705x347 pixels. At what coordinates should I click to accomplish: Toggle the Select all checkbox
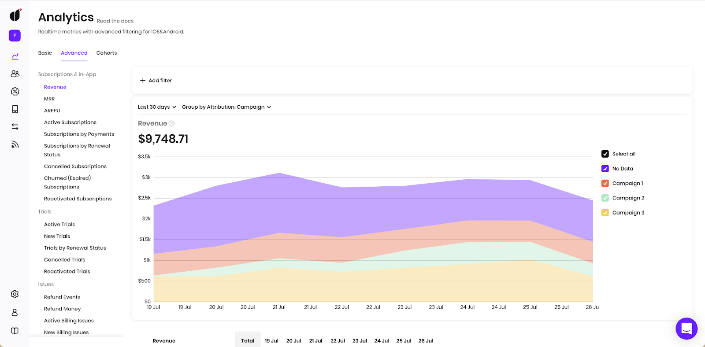click(x=605, y=154)
